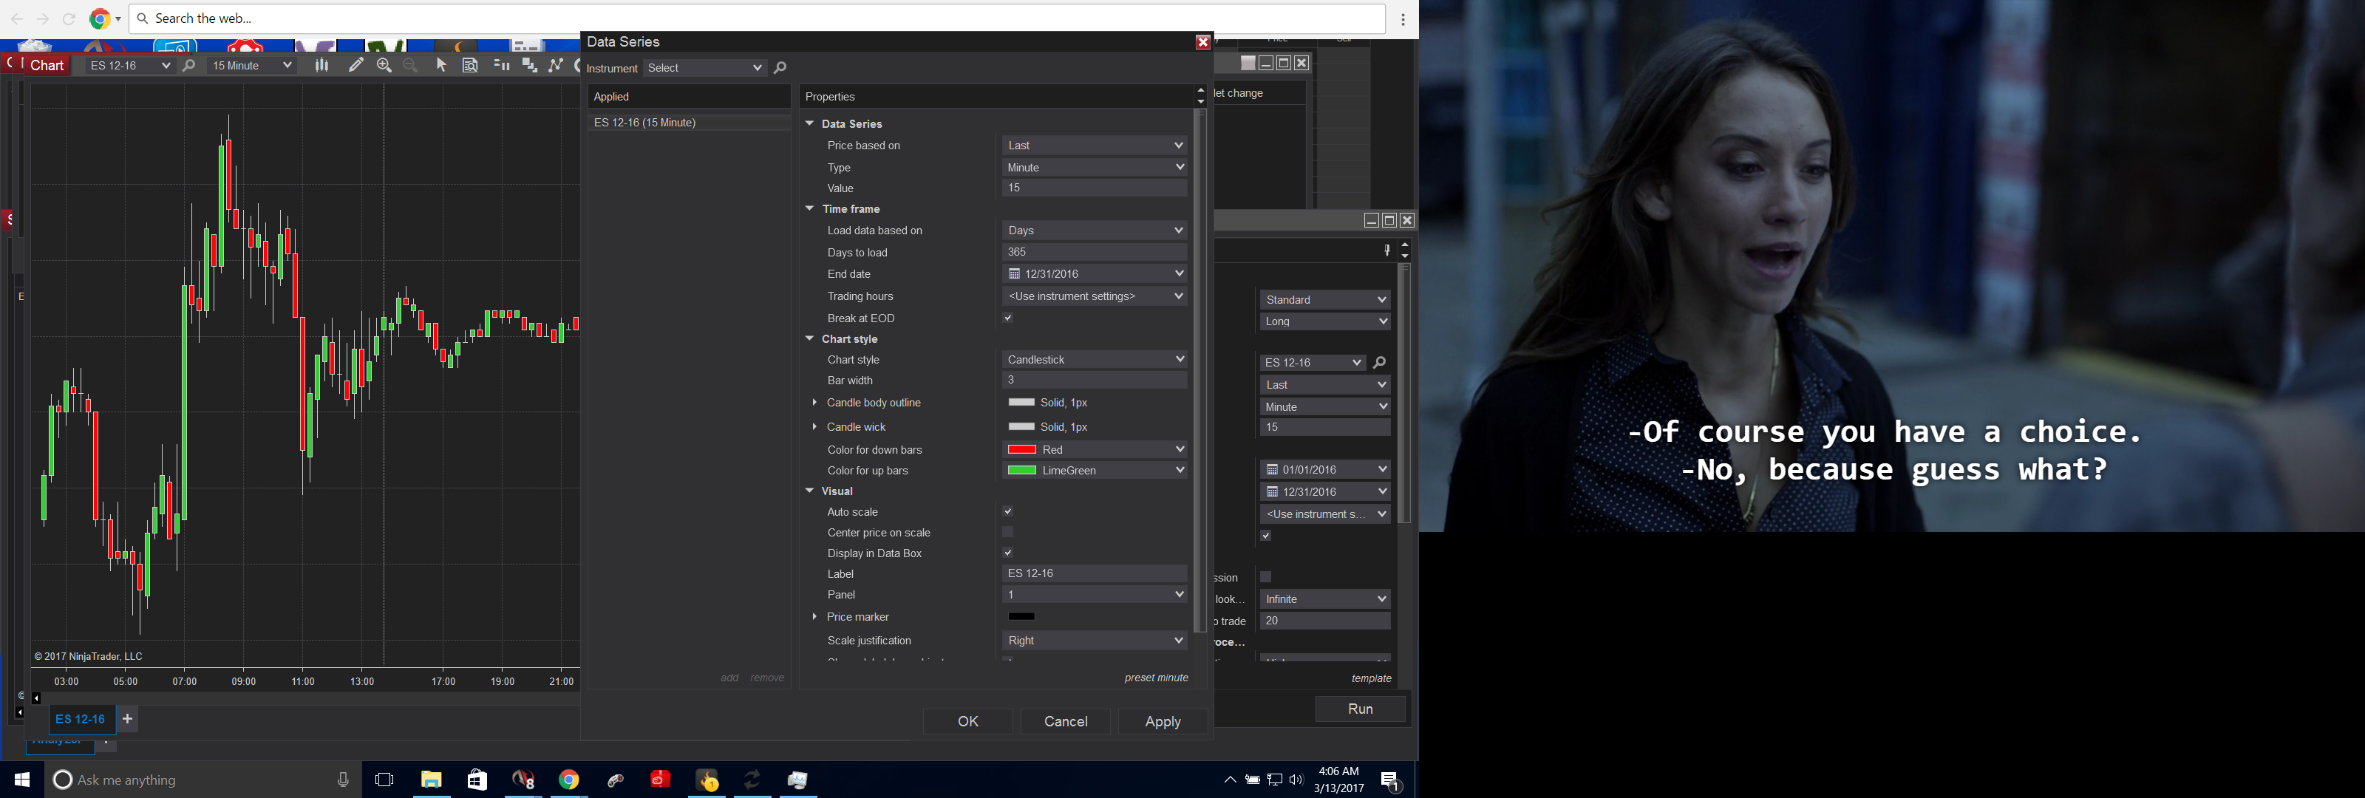The width and height of the screenshot is (2365, 798).
Task: Open Chrome from the taskbar
Action: coord(569,780)
